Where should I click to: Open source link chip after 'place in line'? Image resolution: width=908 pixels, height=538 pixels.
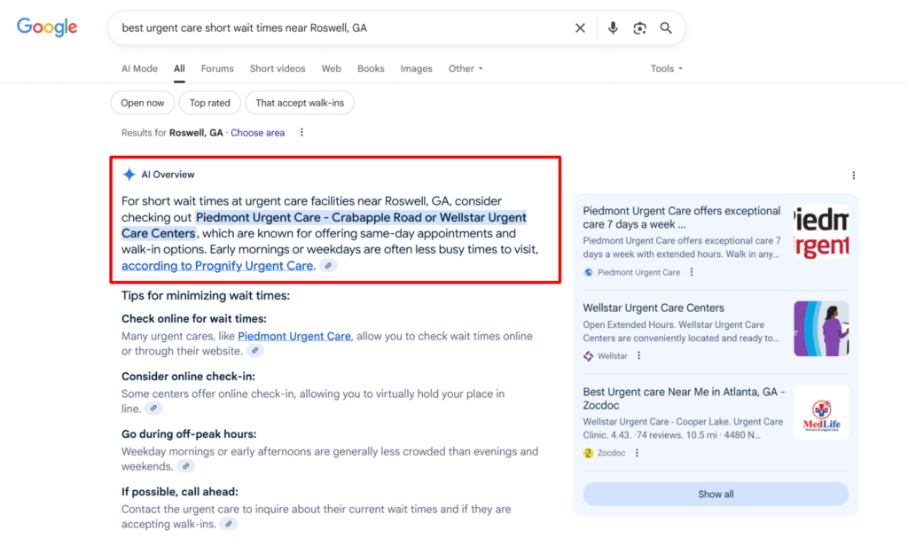click(x=153, y=409)
